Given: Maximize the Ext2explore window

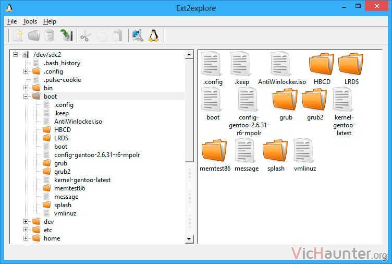Looking at the screenshot, I should click(x=358, y=6).
